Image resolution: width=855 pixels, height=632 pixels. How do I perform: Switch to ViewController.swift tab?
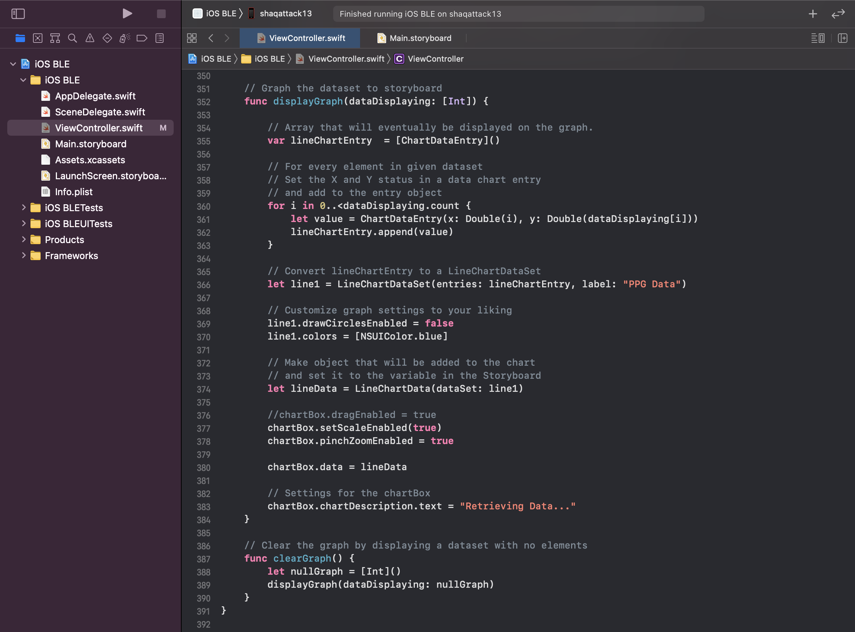pos(300,38)
